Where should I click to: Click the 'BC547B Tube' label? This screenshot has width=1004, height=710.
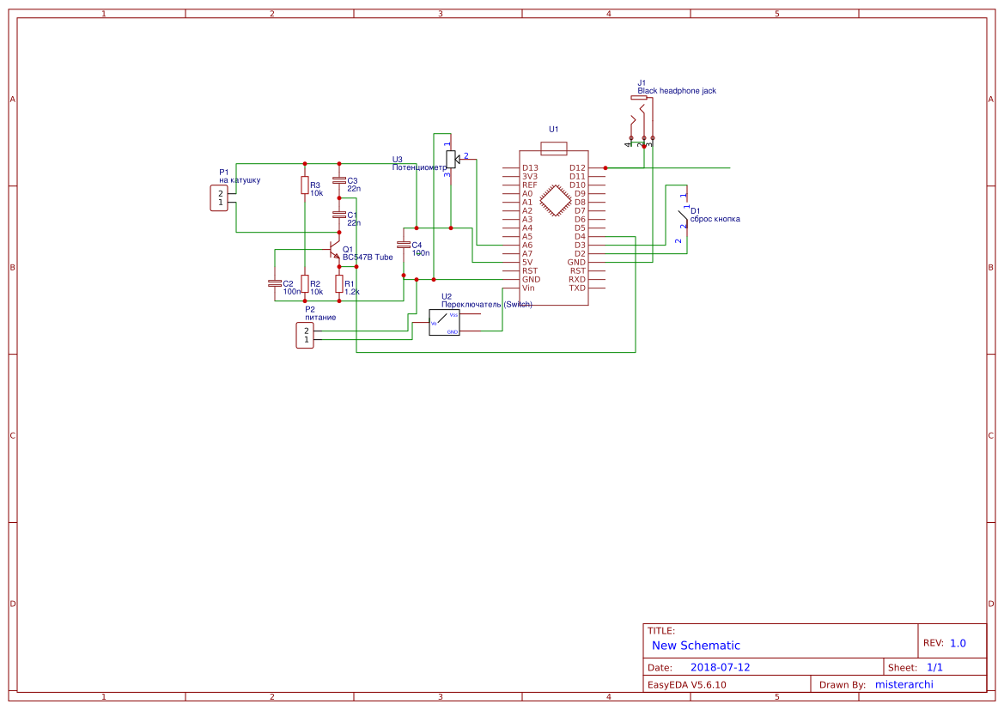point(368,258)
